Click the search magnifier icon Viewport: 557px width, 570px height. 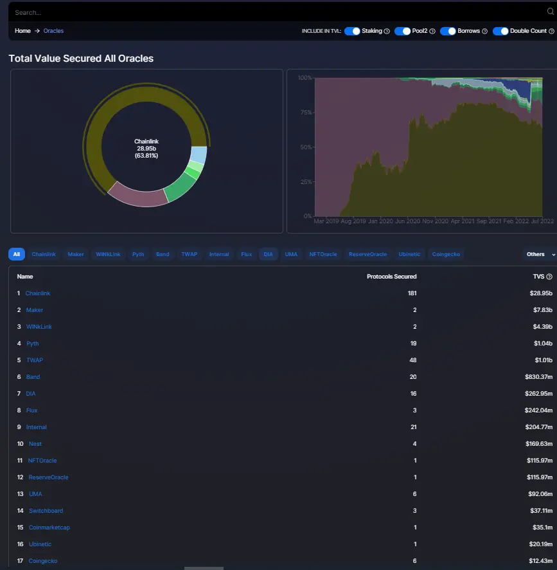(x=551, y=12)
